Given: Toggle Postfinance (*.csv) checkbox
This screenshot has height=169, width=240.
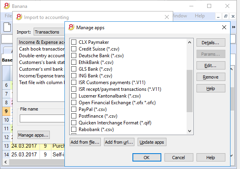Looking at the screenshot, I should [x=74, y=116].
